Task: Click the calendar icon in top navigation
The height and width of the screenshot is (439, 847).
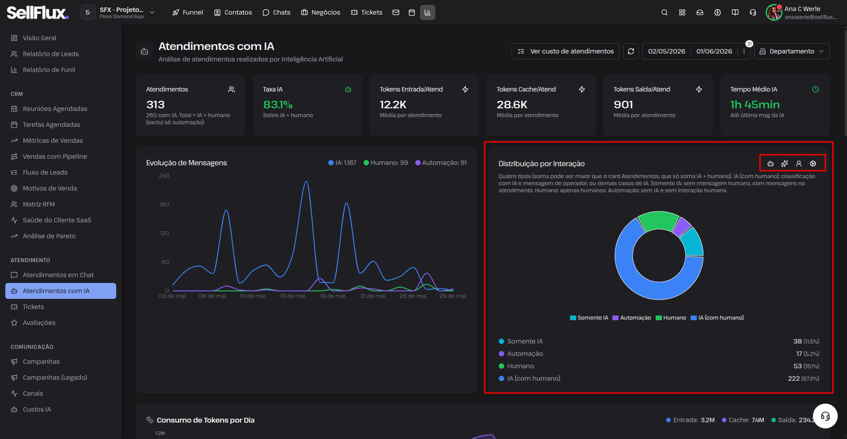Action: point(412,12)
